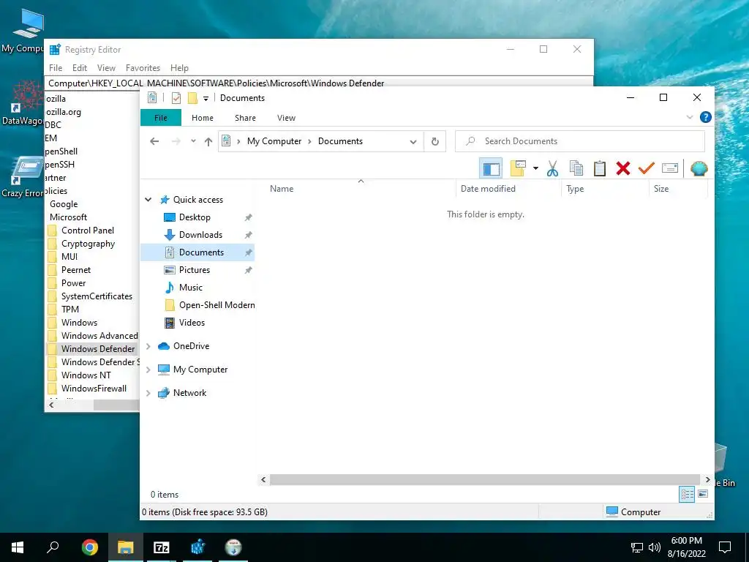Screen dimensions: 749x562
Task: Click the Rename toolbar icon
Action: pos(670,168)
